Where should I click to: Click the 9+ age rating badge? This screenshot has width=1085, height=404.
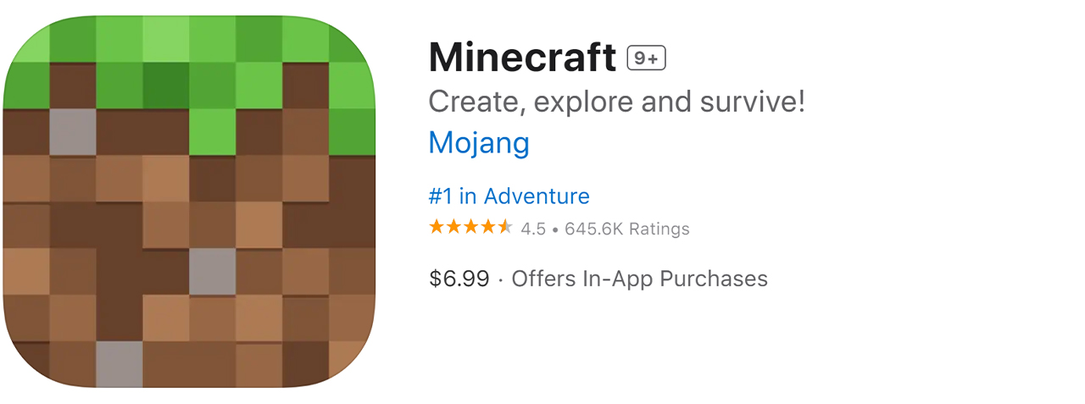pyautogui.click(x=647, y=58)
